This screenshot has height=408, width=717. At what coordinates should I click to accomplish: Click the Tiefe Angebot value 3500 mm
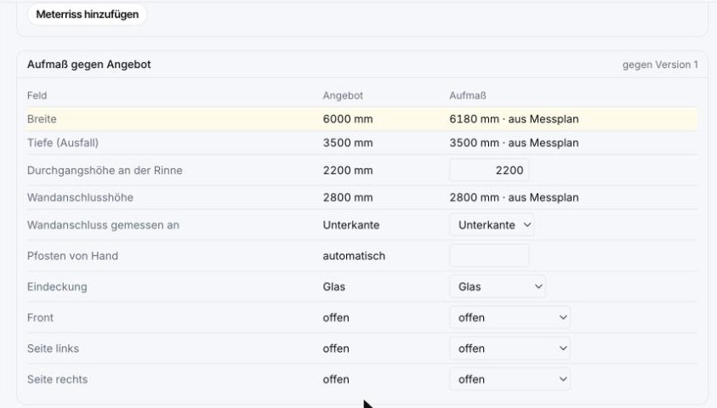348,143
